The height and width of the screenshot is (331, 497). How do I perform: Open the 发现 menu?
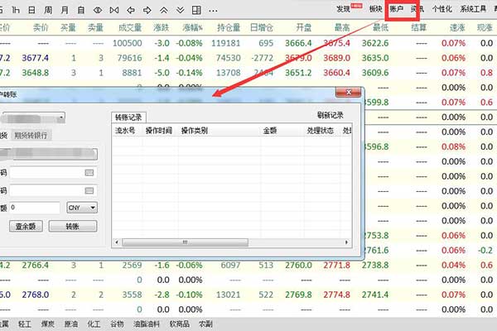pyautogui.click(x=343, y=9)
